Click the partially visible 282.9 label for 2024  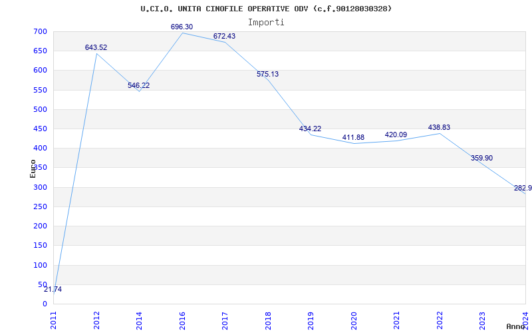point(523,188)
